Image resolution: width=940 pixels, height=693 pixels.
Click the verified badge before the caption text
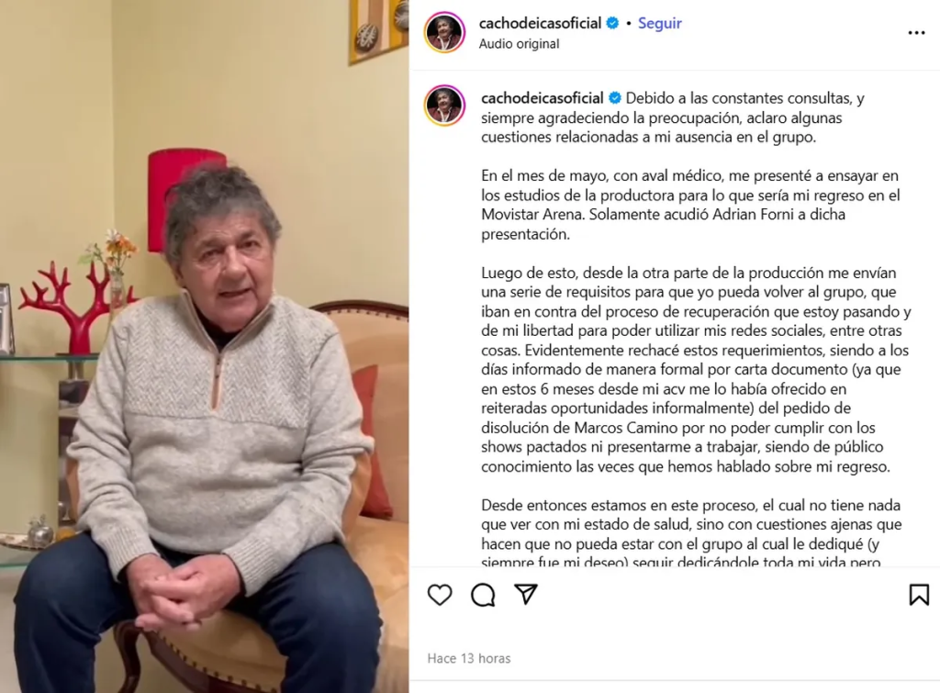(615, 97)
